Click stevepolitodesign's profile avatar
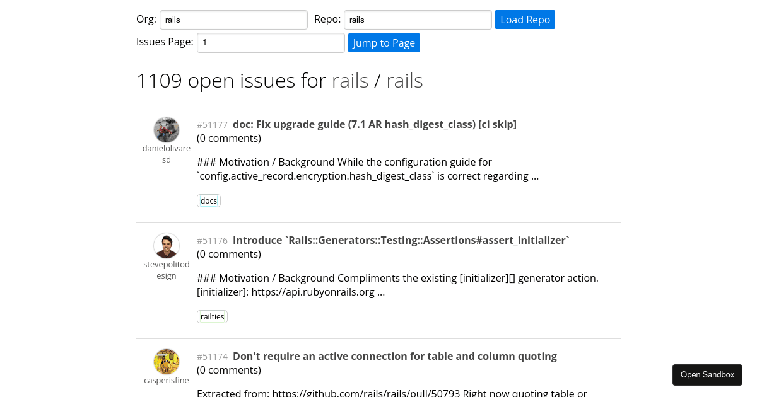Viewport: 757px width, 397px height. (x=167, y=246)
